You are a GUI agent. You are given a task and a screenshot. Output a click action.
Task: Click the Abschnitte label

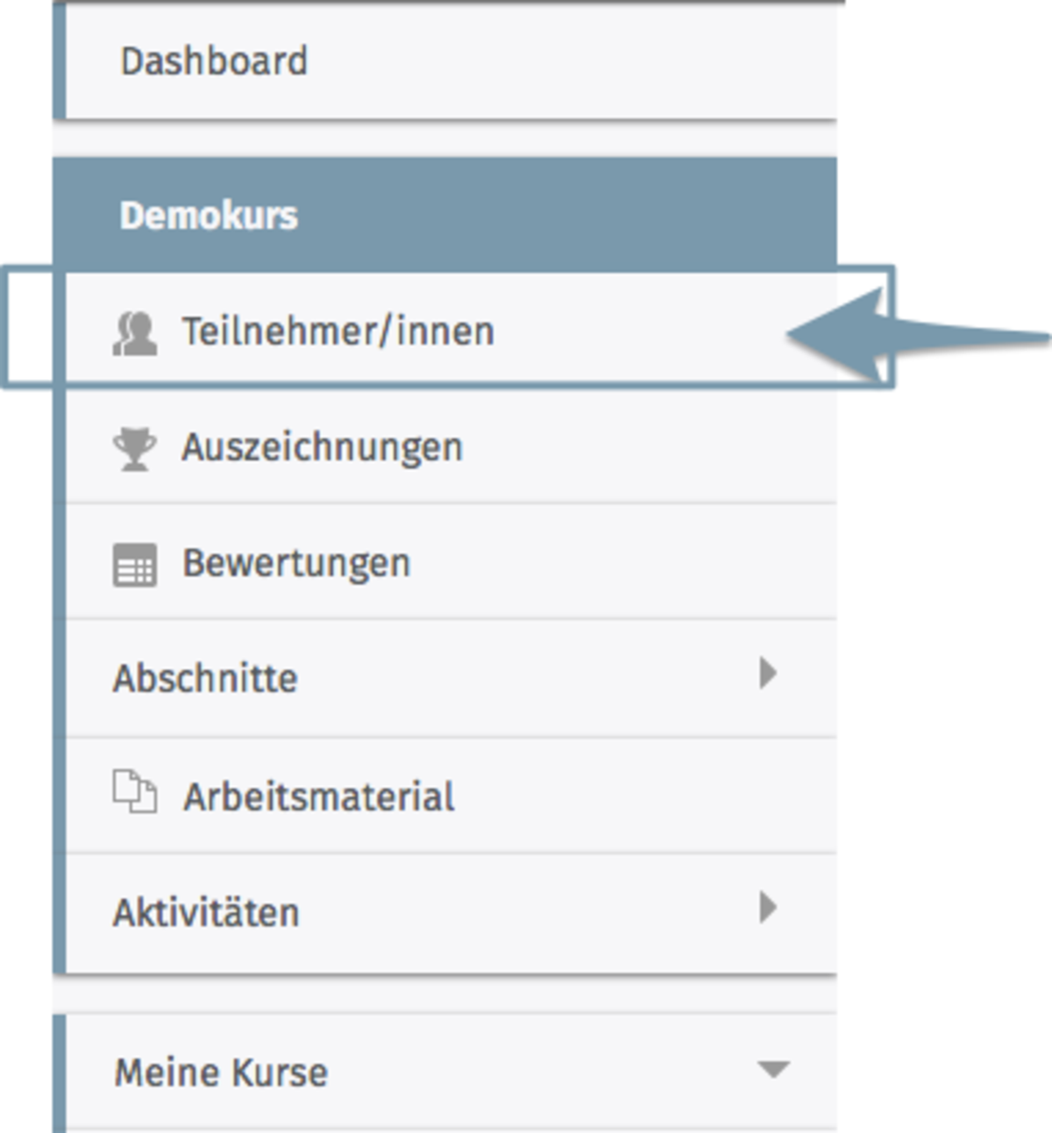coord(205,678)
